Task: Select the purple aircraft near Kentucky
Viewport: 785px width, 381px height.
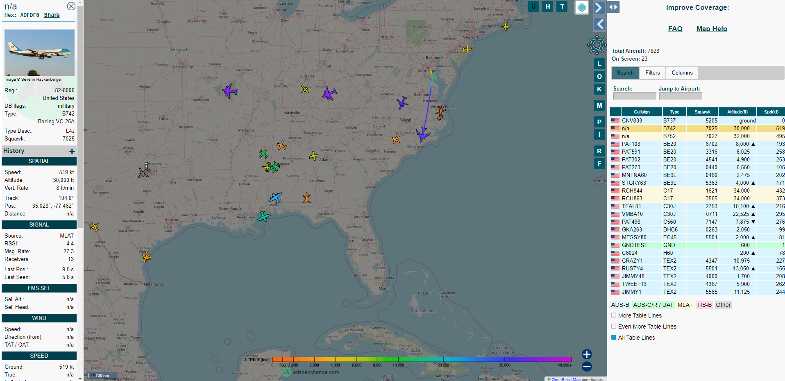Action: click(x=329, y=93)
